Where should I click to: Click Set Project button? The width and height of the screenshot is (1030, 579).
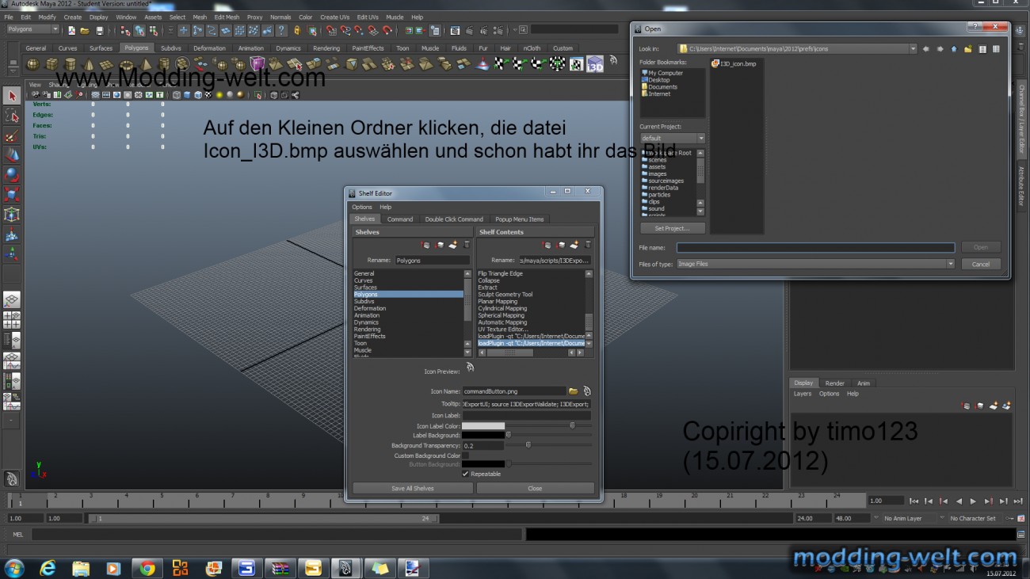click(x=672, y=228)
